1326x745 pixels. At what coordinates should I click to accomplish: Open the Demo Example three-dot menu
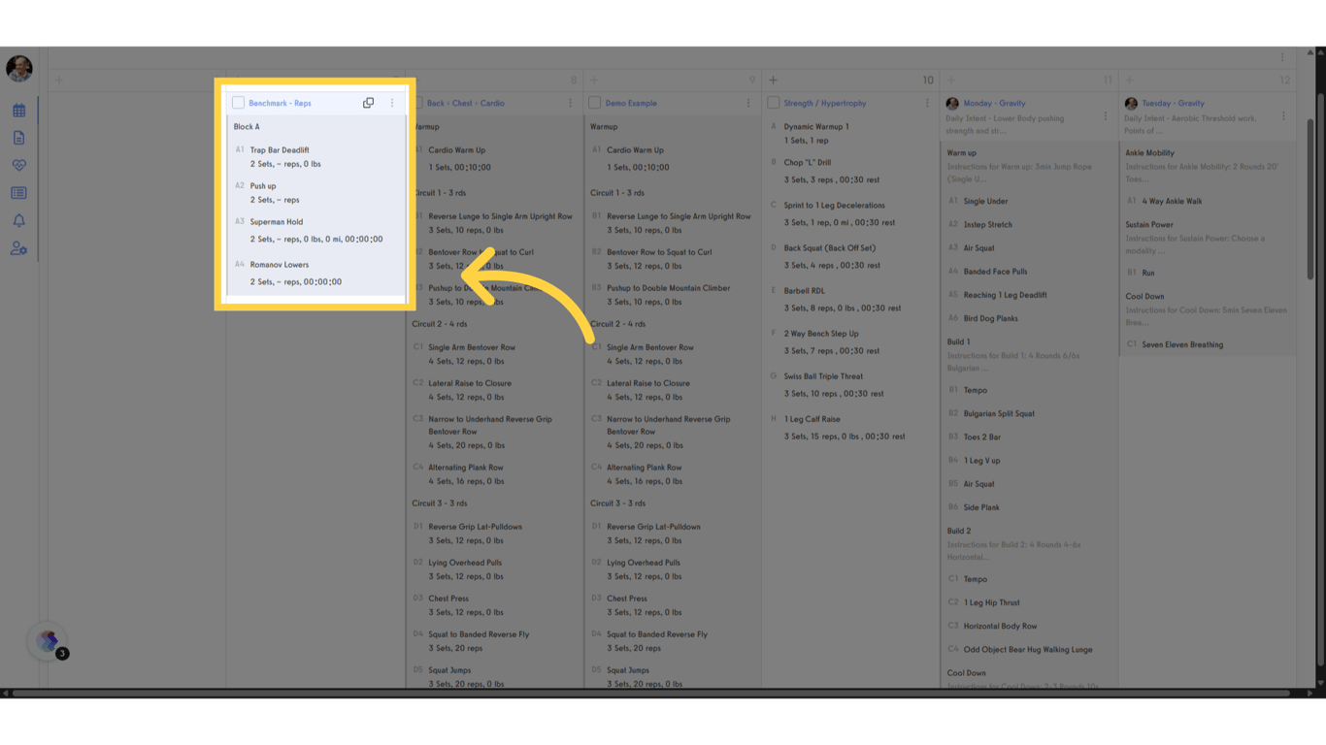coord(748,103)
